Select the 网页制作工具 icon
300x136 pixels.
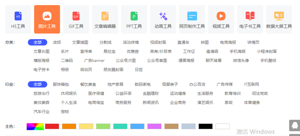[x=192, y=16]
